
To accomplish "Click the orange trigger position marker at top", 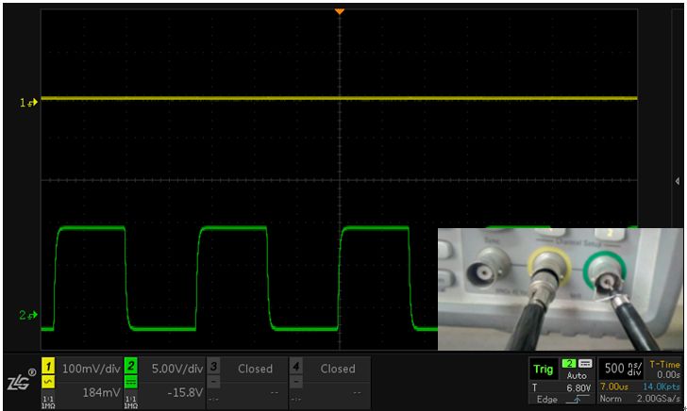I will point(340,11).
